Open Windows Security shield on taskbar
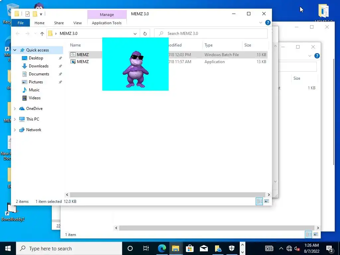Viewport: 340px width, 255px height. tap(232, 248)
